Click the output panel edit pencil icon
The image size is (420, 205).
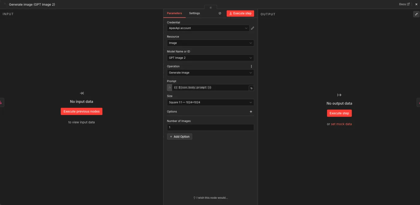416,14
